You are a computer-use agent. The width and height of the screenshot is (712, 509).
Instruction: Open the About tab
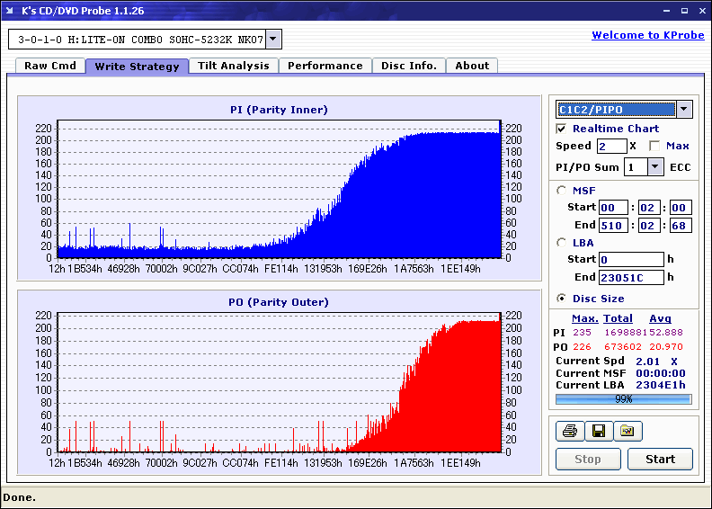tap(472, 66)
